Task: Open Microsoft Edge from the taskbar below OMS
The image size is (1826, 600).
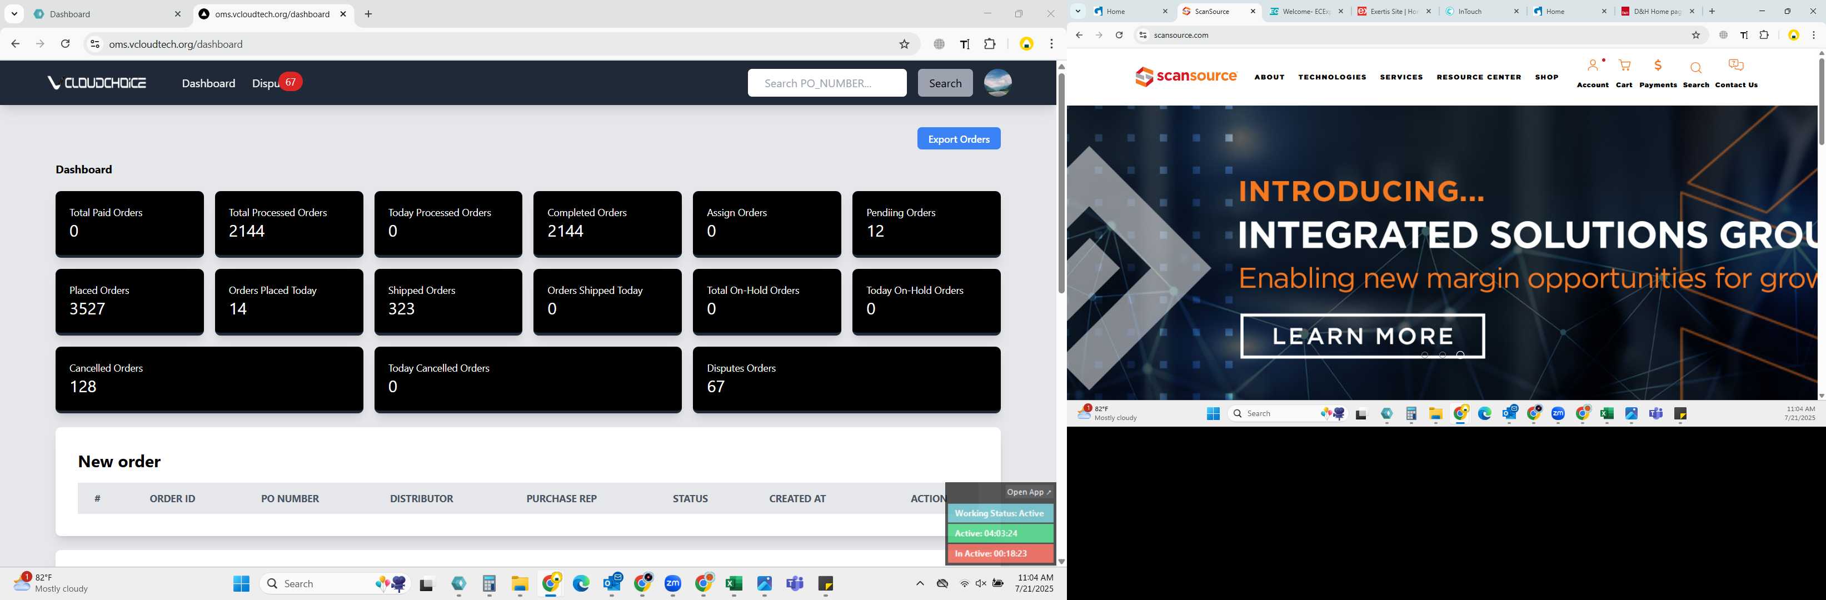Action: pyautogui.click(x=581, y=584)
